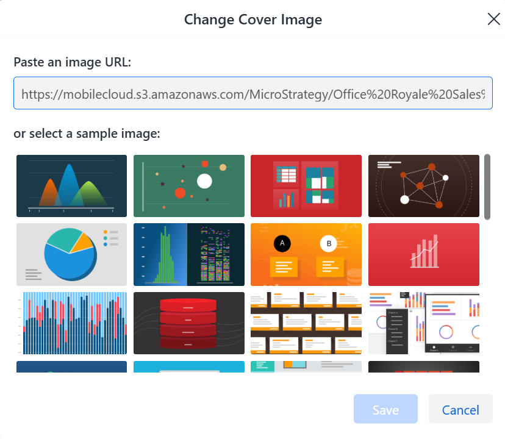Click the image URL text field
Screen dimensions: 505x439
point(253,93)
